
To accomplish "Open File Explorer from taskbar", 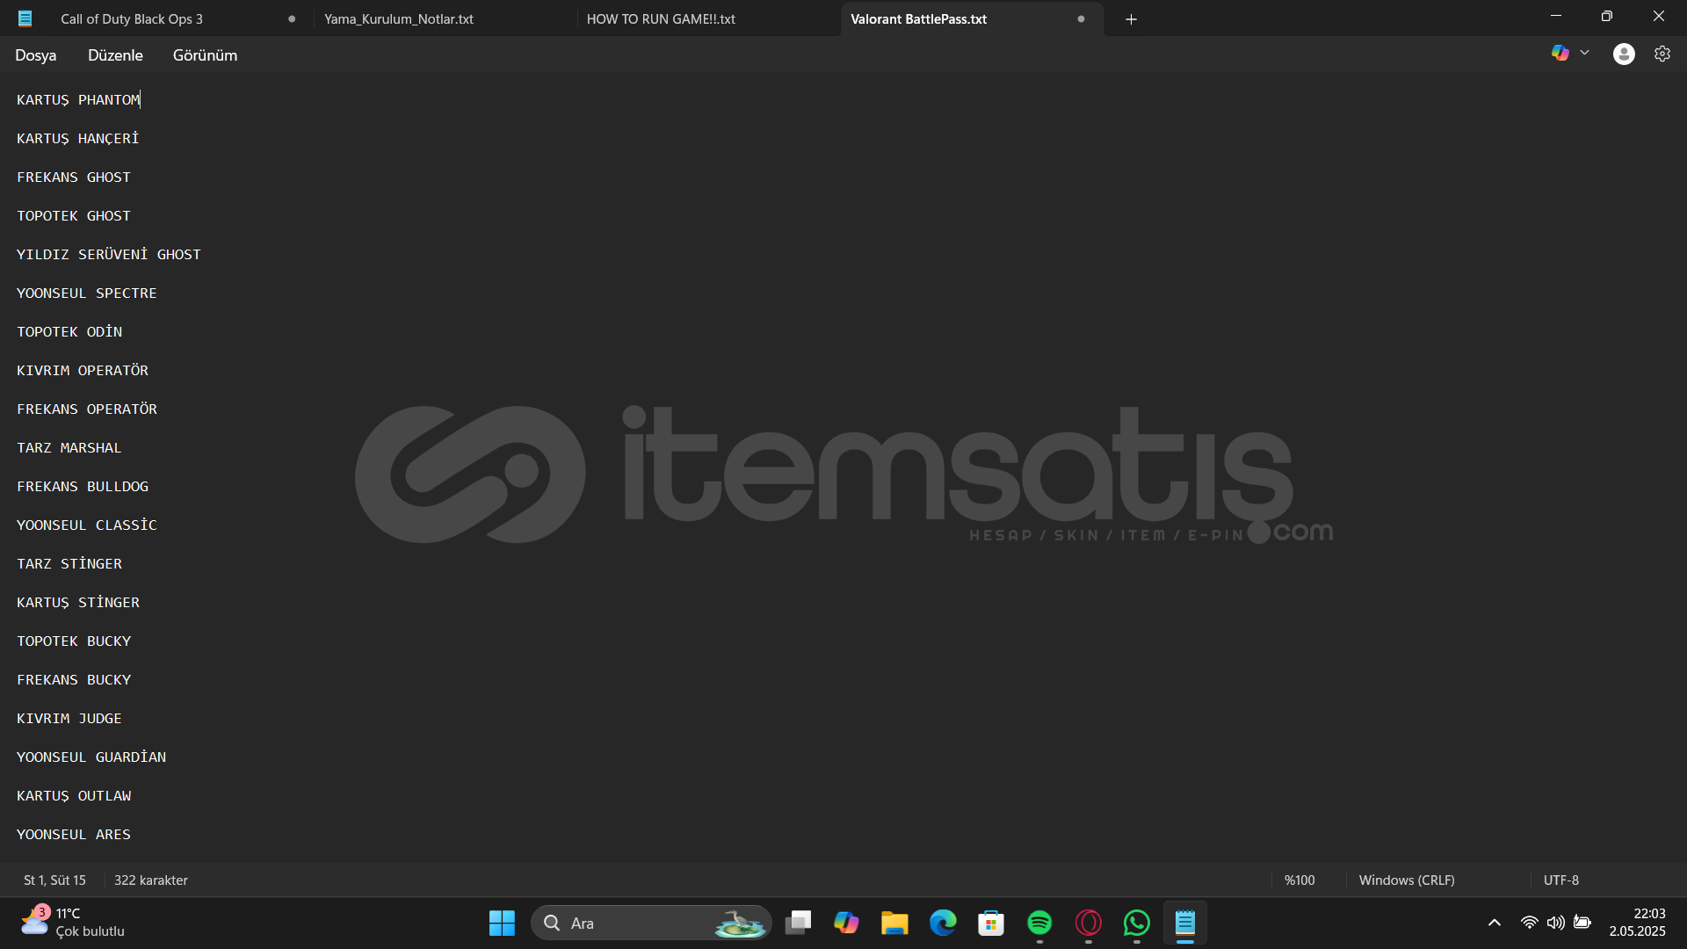I will coord(894,923).
